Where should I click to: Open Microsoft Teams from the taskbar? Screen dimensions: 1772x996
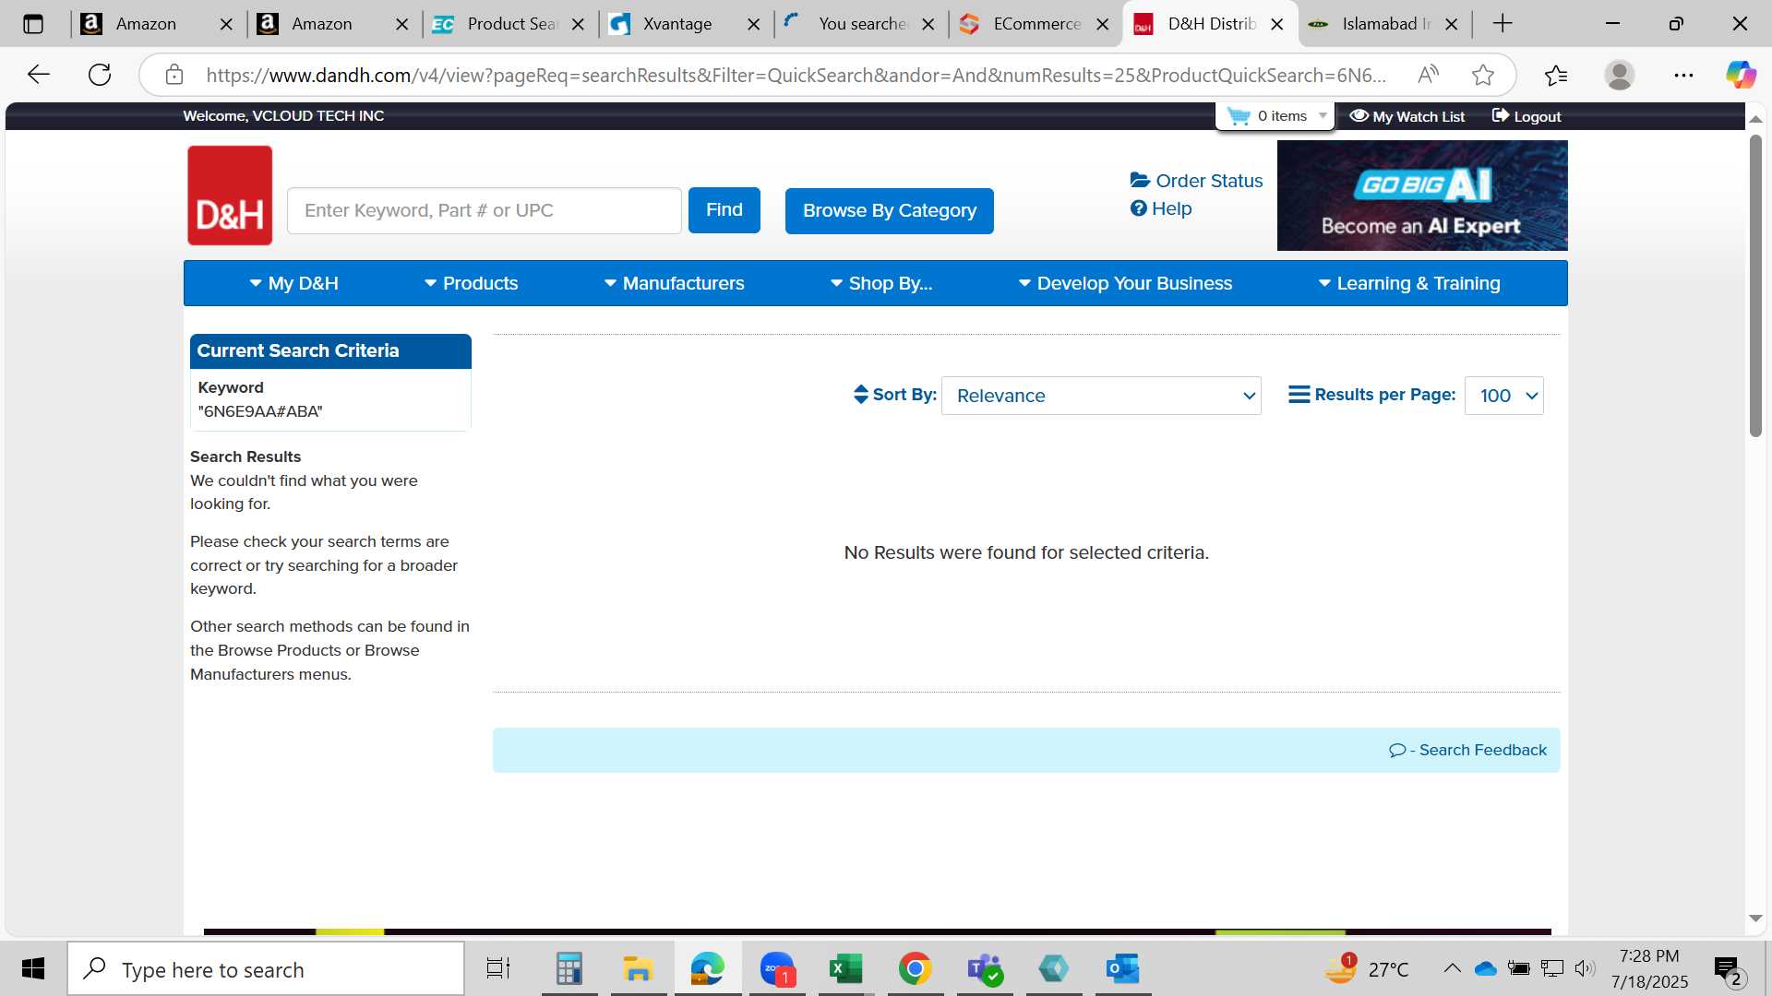[984, 968]
